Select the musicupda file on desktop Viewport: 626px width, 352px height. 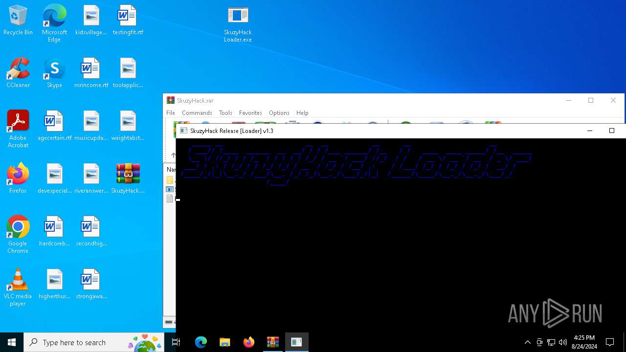[x=91, y=126]
